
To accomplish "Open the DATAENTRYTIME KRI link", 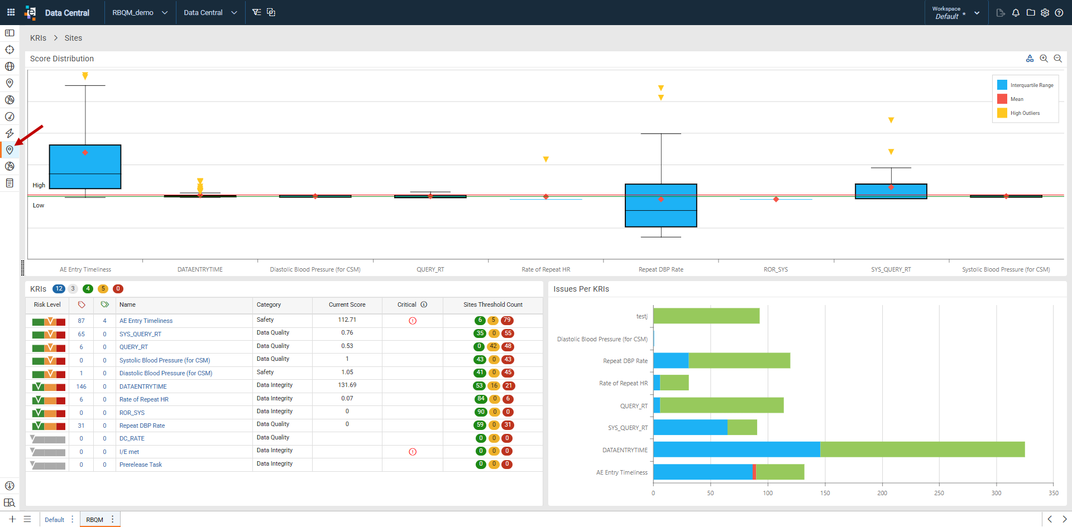I will (143, 386).
